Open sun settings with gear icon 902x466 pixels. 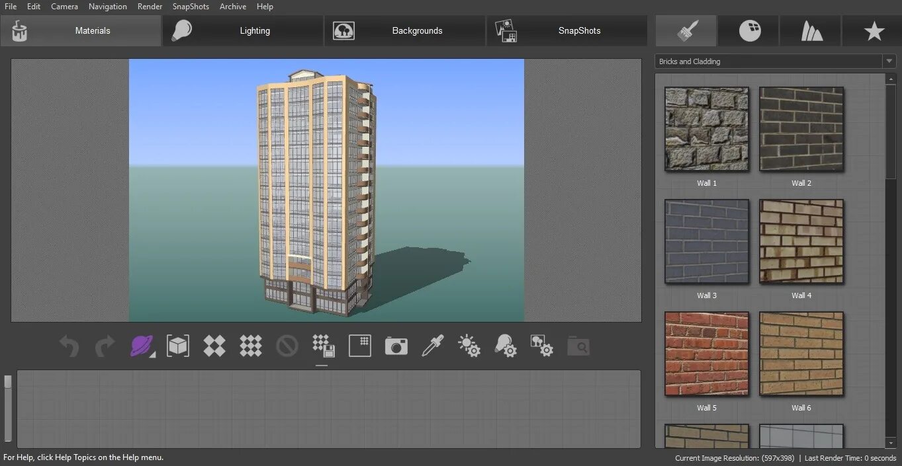[x=469, y=346]
